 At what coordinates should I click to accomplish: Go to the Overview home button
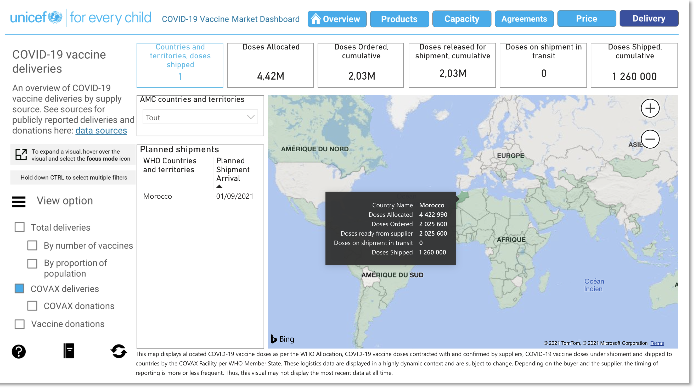click(337, 19)
